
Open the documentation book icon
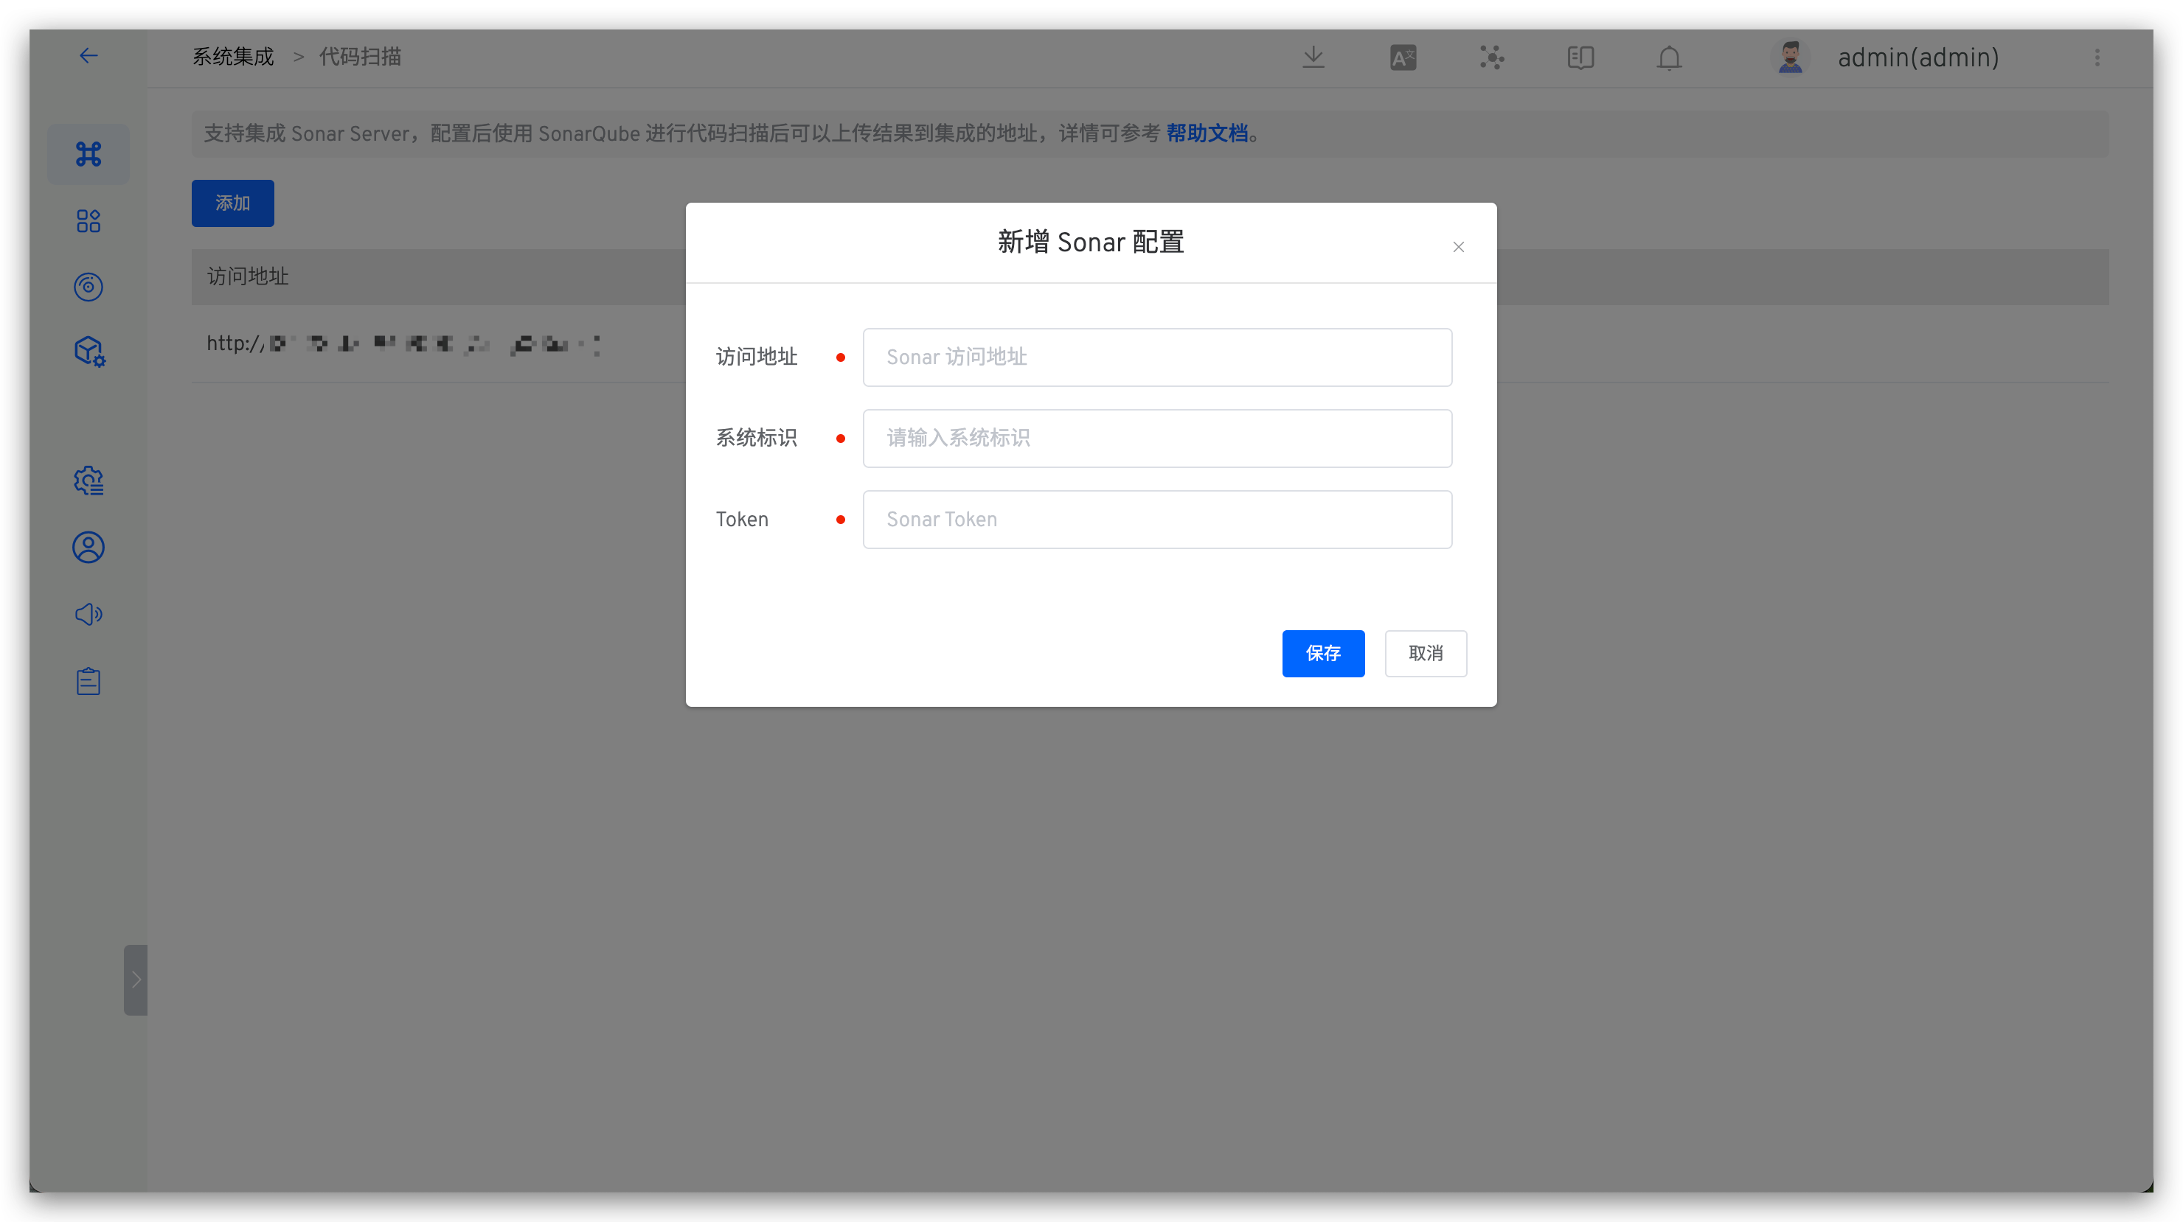tap(1580, 57)
